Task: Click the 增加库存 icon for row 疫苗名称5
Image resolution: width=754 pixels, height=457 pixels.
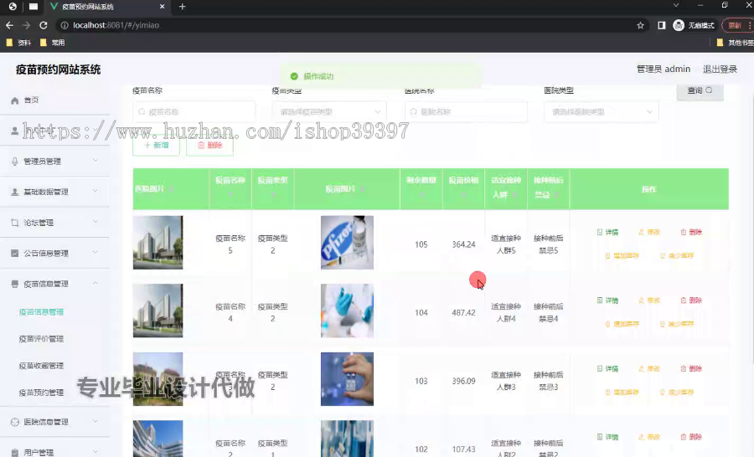Action: 608,255
